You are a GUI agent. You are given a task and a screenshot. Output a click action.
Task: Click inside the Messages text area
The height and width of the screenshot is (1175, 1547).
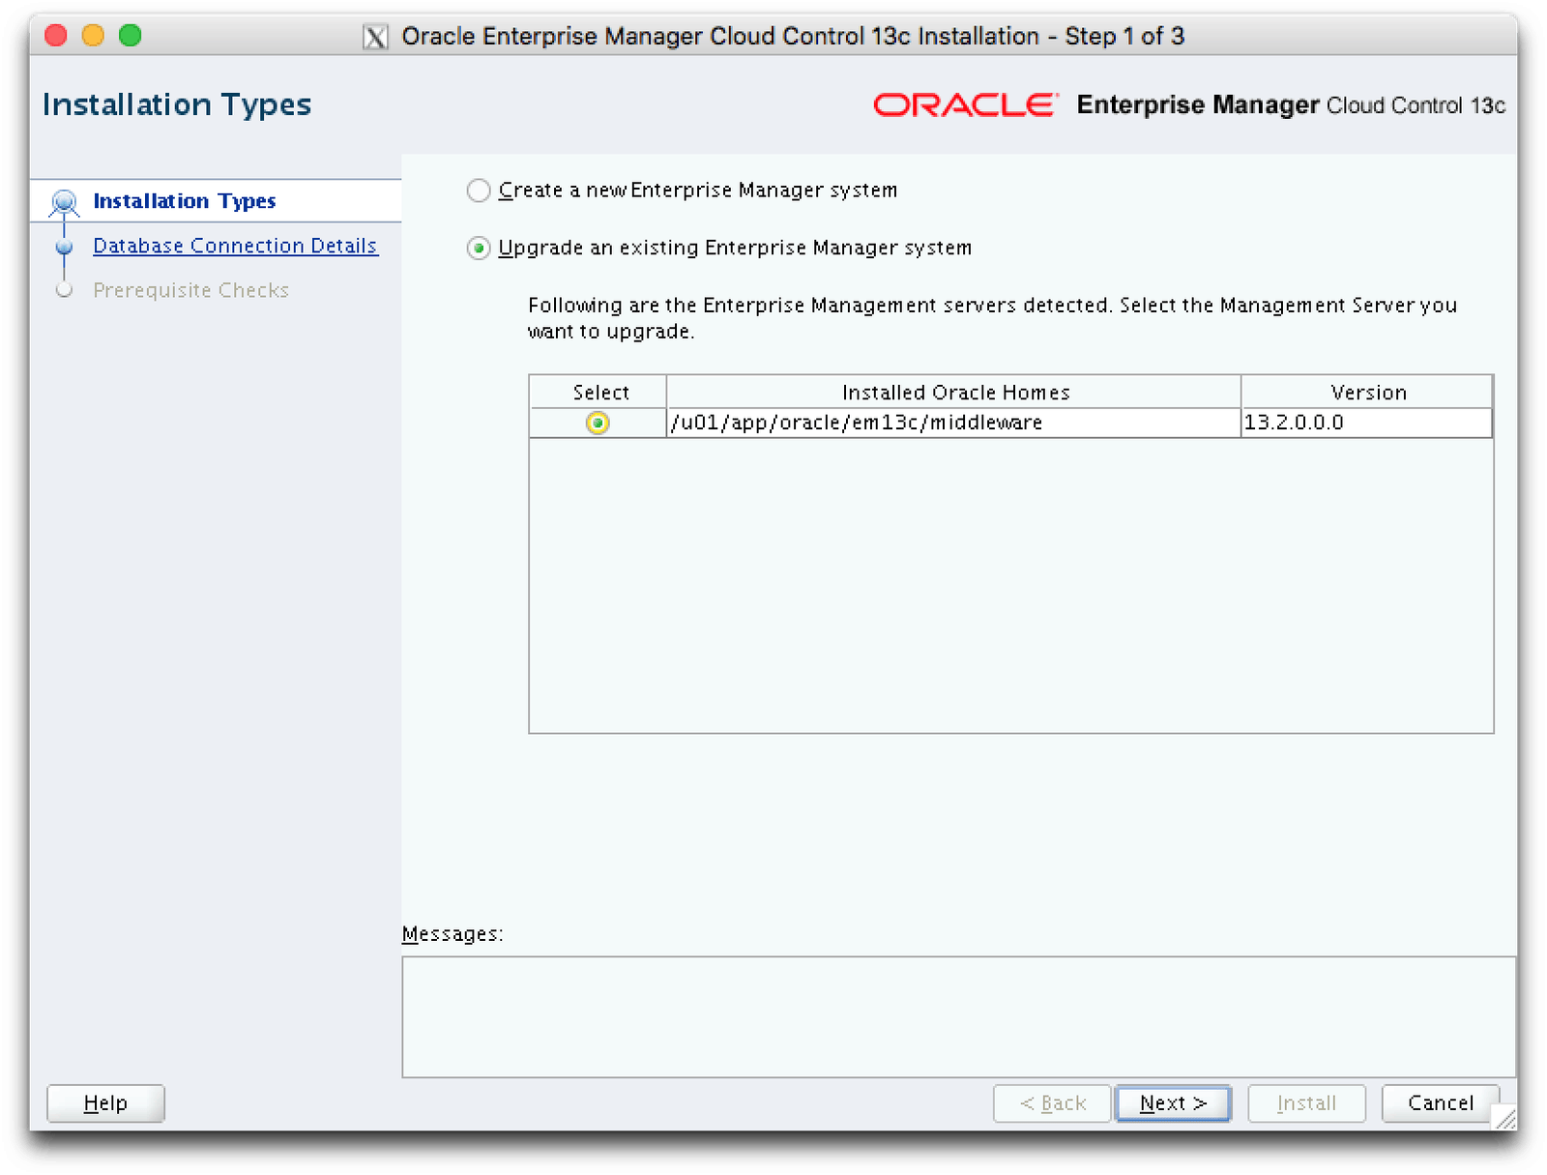pos(958,1016)
